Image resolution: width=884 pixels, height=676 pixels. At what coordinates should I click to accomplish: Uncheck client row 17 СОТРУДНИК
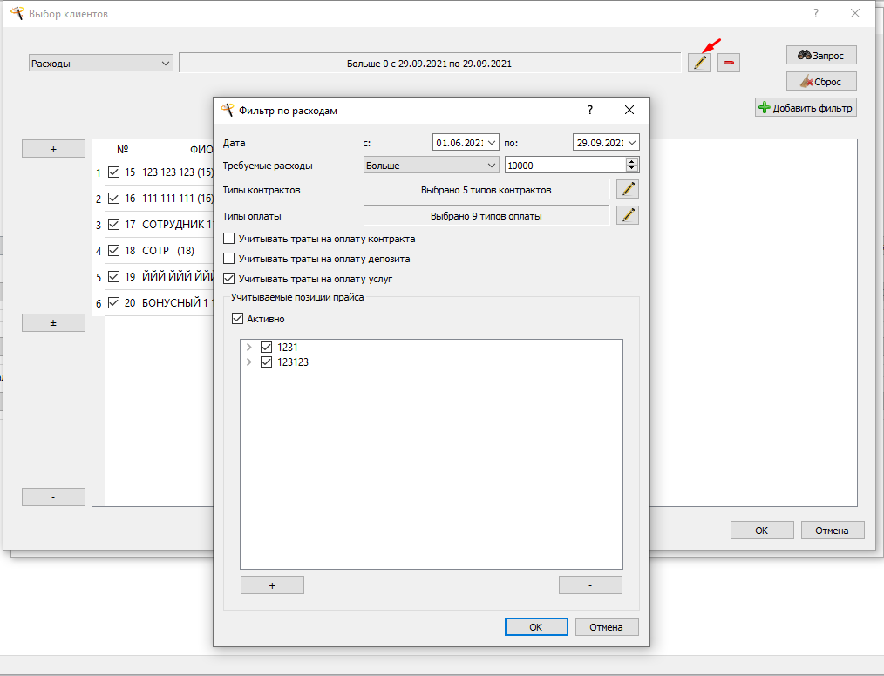coord(114,224)
